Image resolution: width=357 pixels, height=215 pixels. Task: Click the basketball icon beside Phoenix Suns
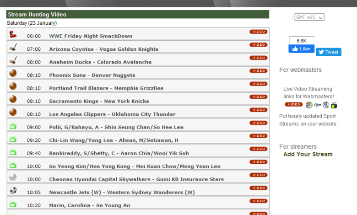point(13,73)
